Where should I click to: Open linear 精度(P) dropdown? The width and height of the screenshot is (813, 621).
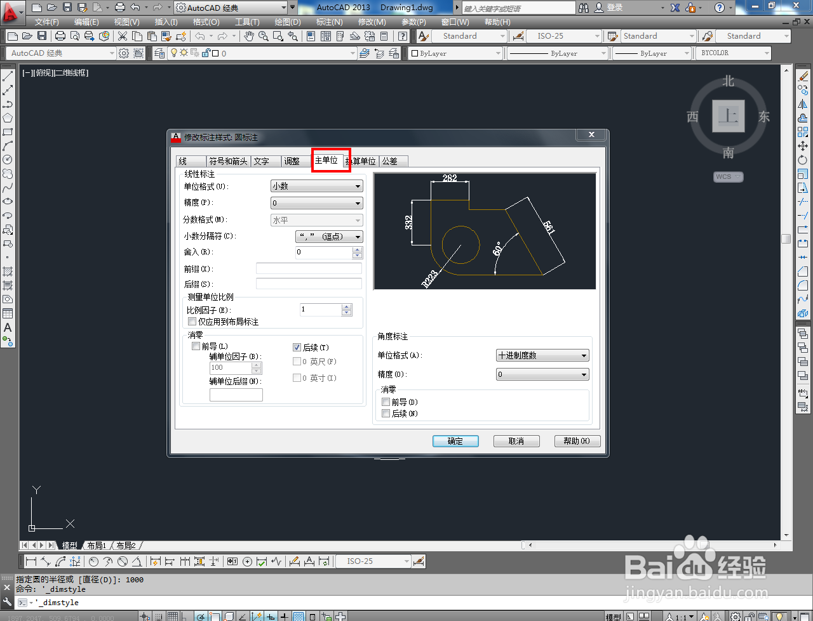(317, 203)
